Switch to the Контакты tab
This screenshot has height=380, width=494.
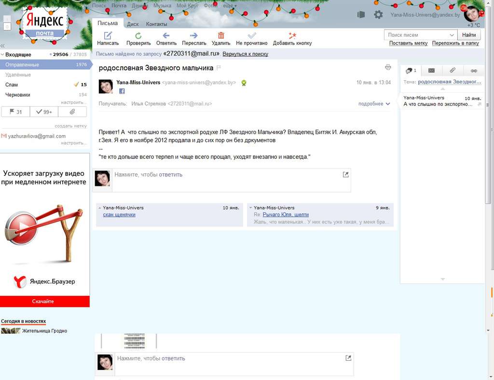coord(156,24)
